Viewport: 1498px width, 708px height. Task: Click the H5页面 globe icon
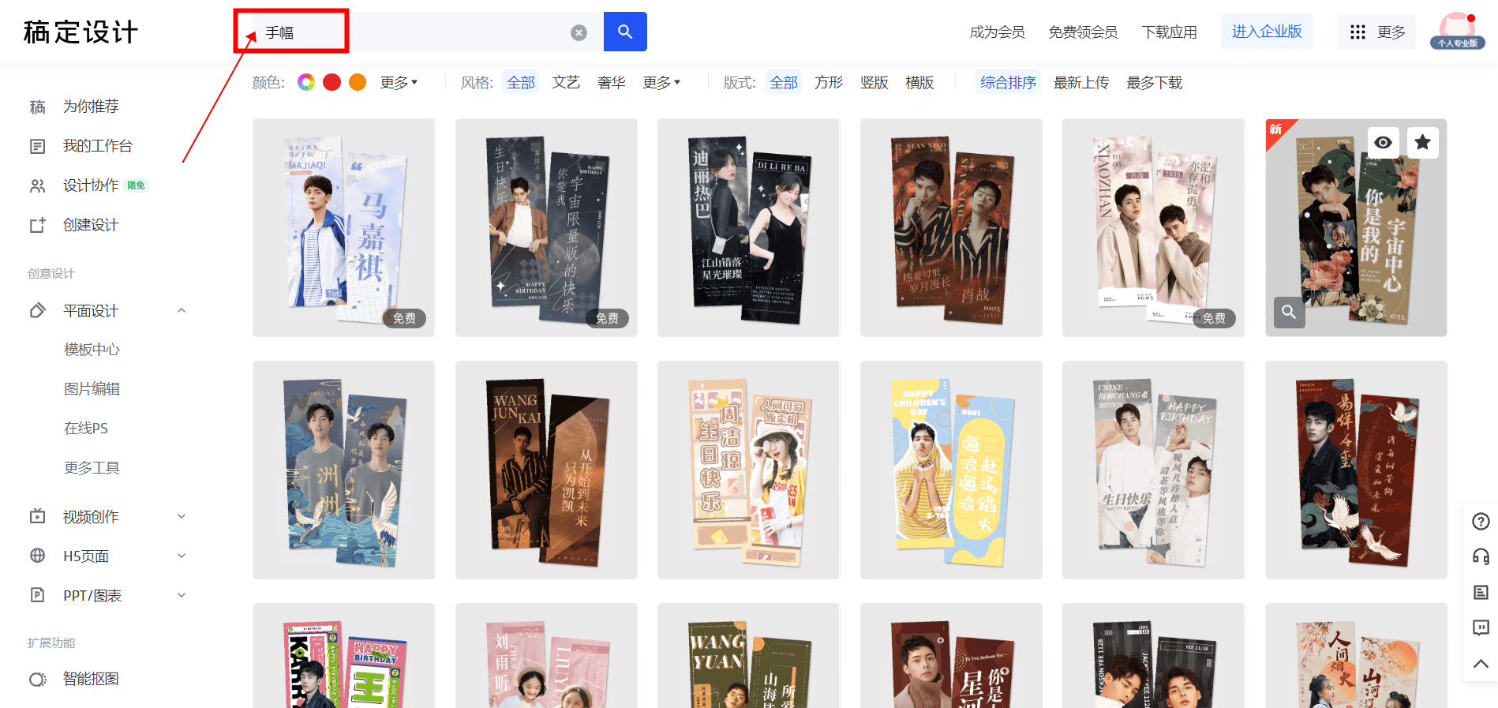click(37, 556)
